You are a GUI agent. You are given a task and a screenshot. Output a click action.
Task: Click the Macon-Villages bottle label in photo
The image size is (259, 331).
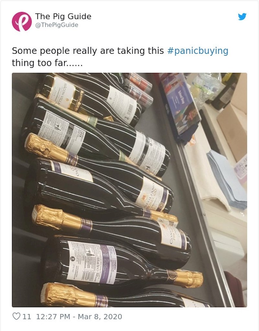tap(62, 90)
